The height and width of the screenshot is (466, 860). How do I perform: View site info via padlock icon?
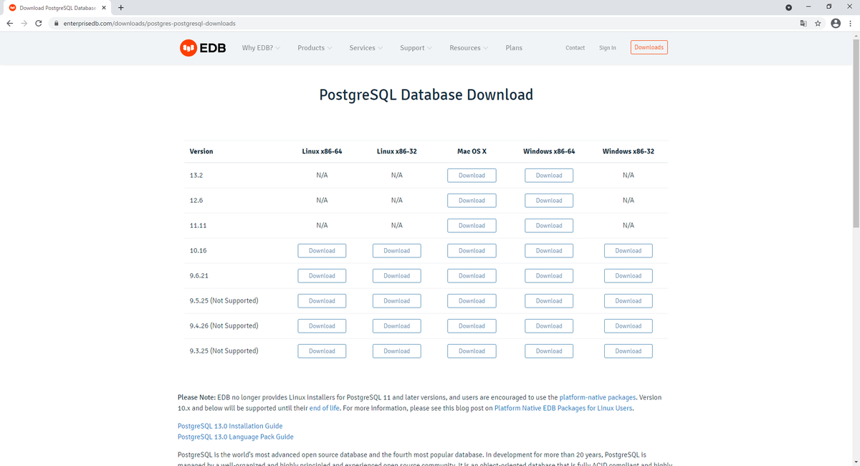56,23
